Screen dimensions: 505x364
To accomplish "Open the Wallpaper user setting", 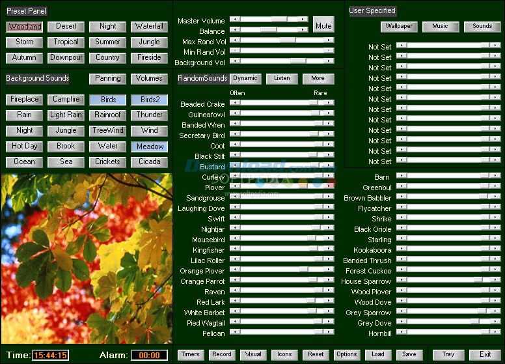I will click(398, 27).
